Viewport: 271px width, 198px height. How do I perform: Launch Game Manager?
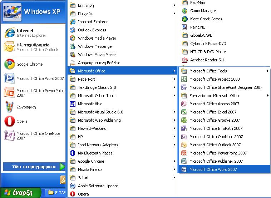click(225, 11)
